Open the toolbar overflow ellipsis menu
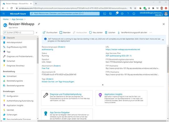 [x=151, y=32]
